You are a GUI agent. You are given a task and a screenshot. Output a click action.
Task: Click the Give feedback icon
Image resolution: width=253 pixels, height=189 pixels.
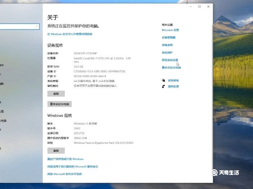tap(163, 86)
